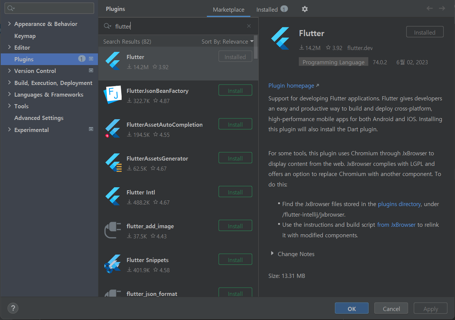The height and width of the screenshot is (320, 455).
Task: Install the Flutter Snippets plugin
Action: tap(235, 260)
